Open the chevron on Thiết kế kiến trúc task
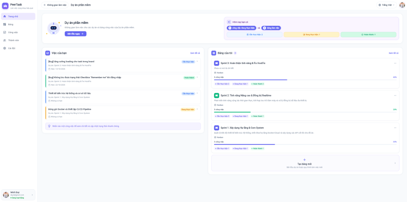The height and width of the screenshot is (202, 407). coord(197,93)
